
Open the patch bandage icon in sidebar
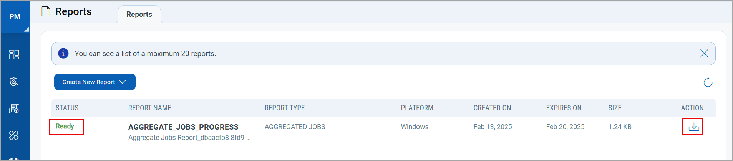pos(14,135)
